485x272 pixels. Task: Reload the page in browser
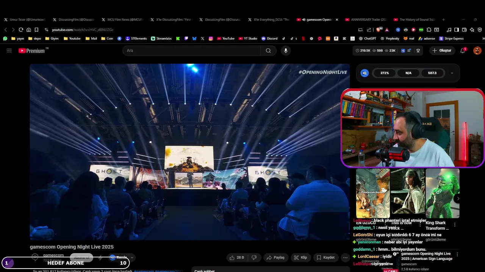[21, 30]
